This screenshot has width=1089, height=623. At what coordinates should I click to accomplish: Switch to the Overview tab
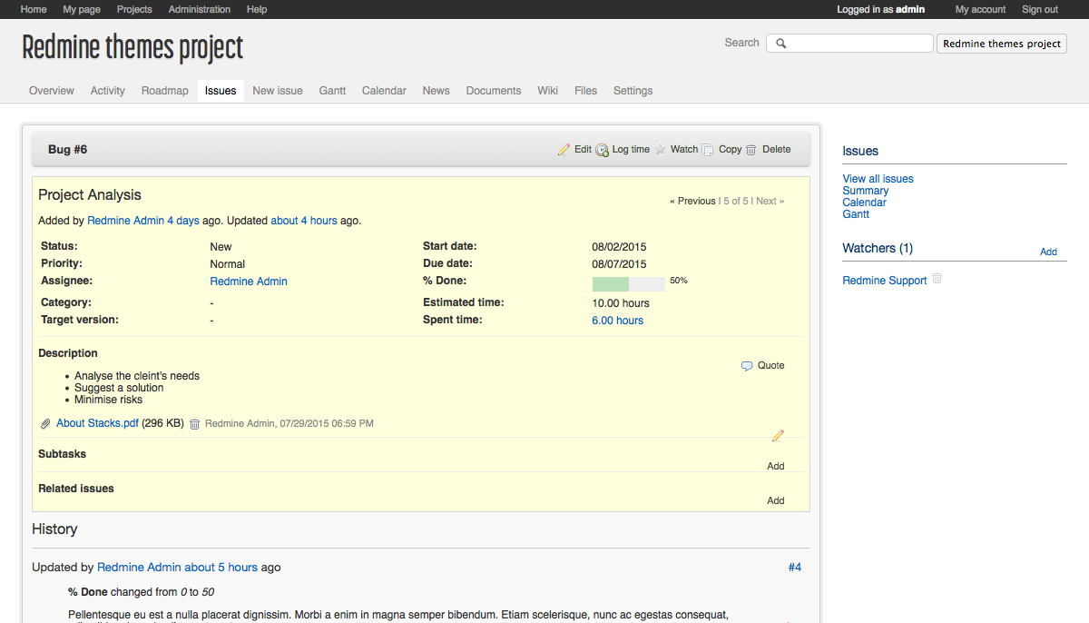tap(52, 91)
